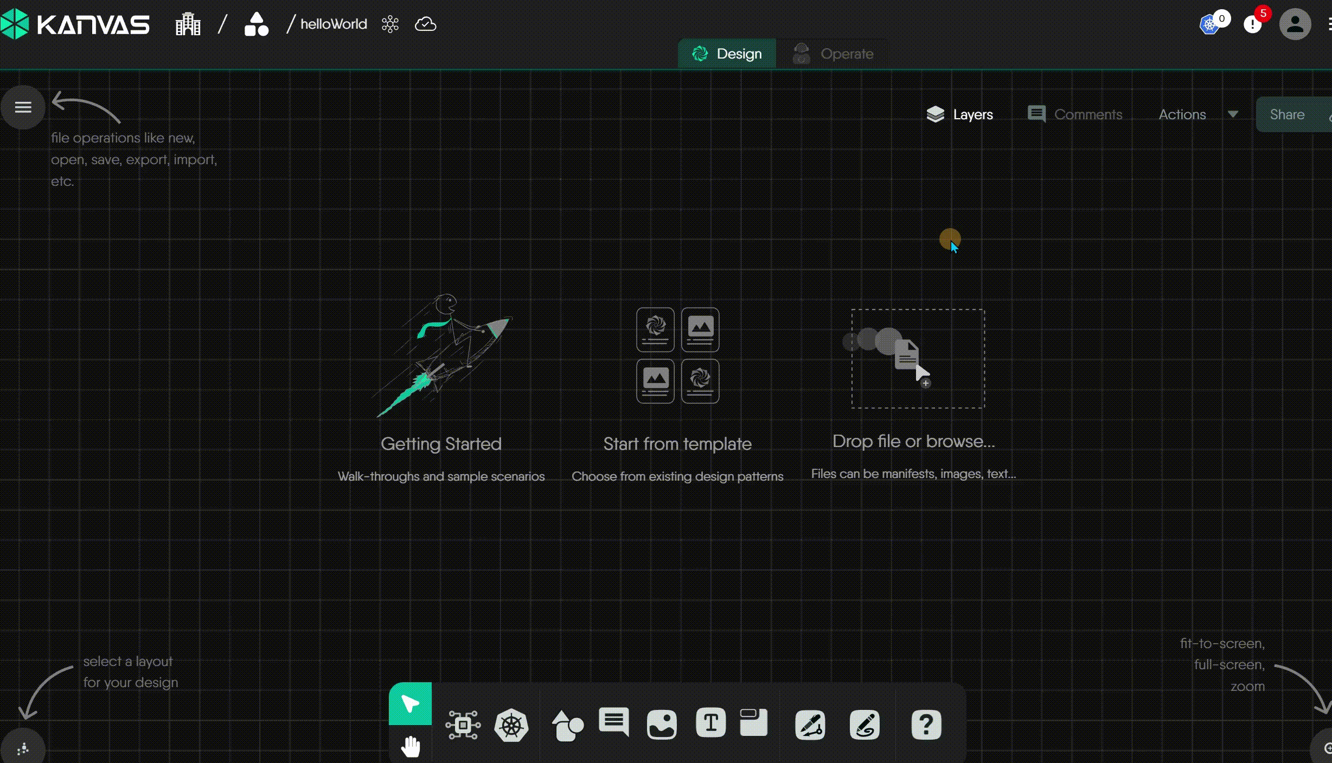This screenshot has width=1332, height=763.
Task: Open the help question-mark tool
Action: coord(926,725)
